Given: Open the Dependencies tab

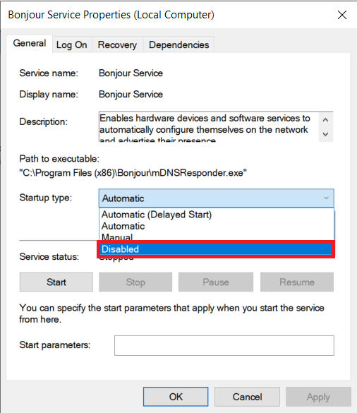Looking at the screenshot, I should coord(179,45).
